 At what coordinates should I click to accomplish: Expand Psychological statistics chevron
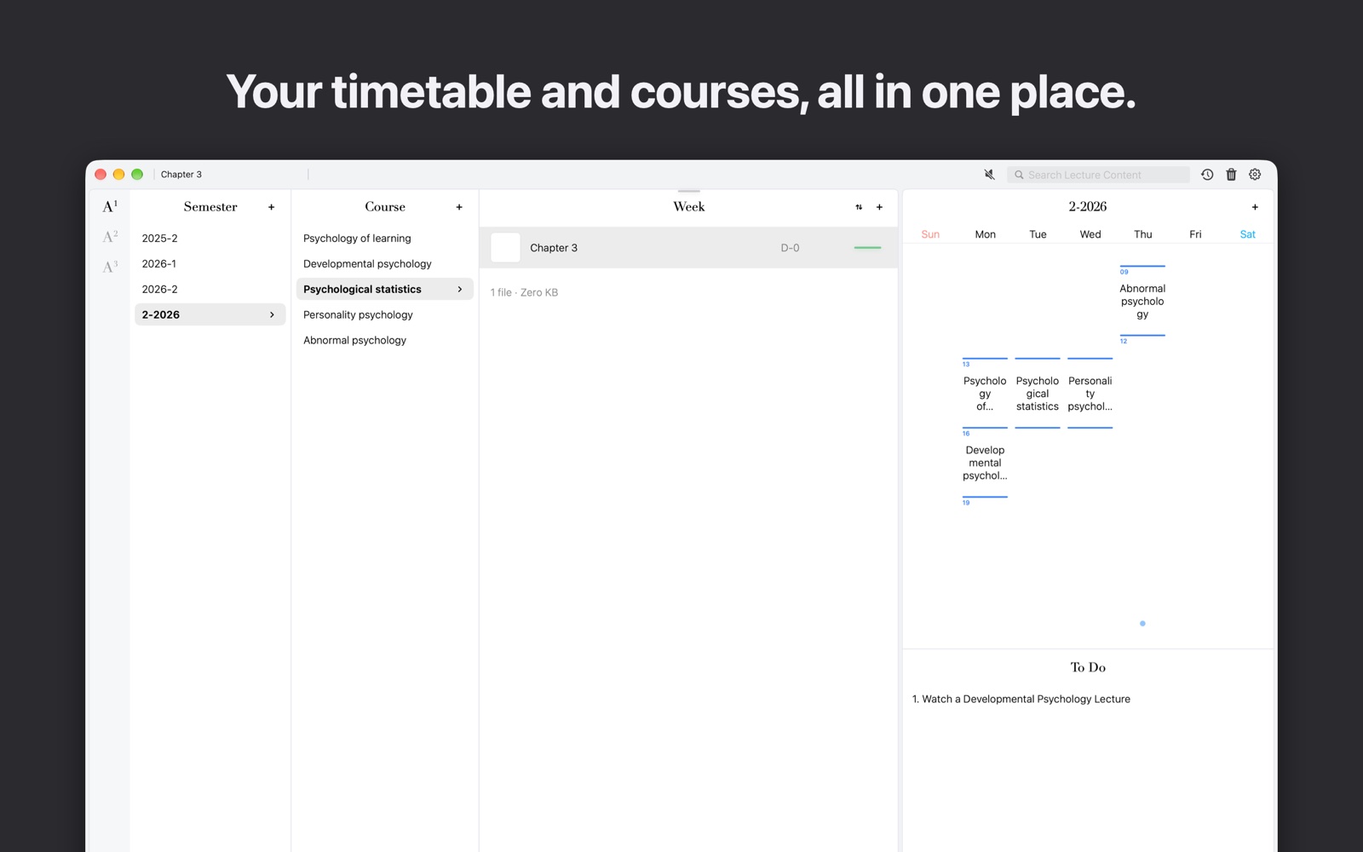pyautogui.click(x=460, y=290)
